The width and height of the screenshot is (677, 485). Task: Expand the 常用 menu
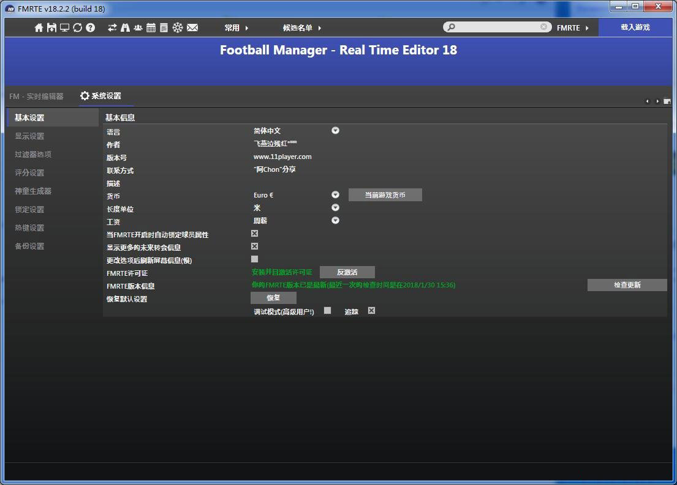(x=236, y=28)
